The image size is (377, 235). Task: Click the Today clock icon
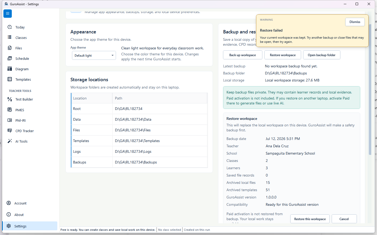[x=10, y=27]
